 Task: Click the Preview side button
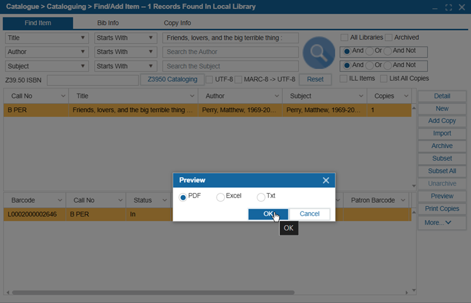coord(442,196)
